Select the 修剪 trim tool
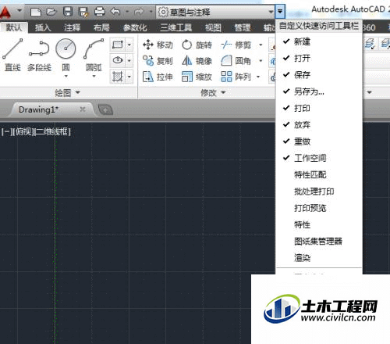The height and width of the screenshot is (344, 390). point(236,45)
